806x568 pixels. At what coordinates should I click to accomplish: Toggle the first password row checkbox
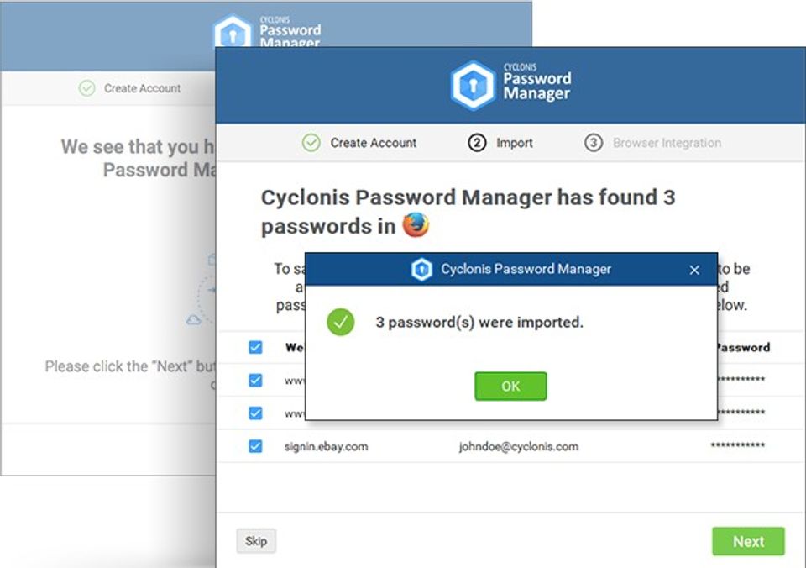[255, 380]
